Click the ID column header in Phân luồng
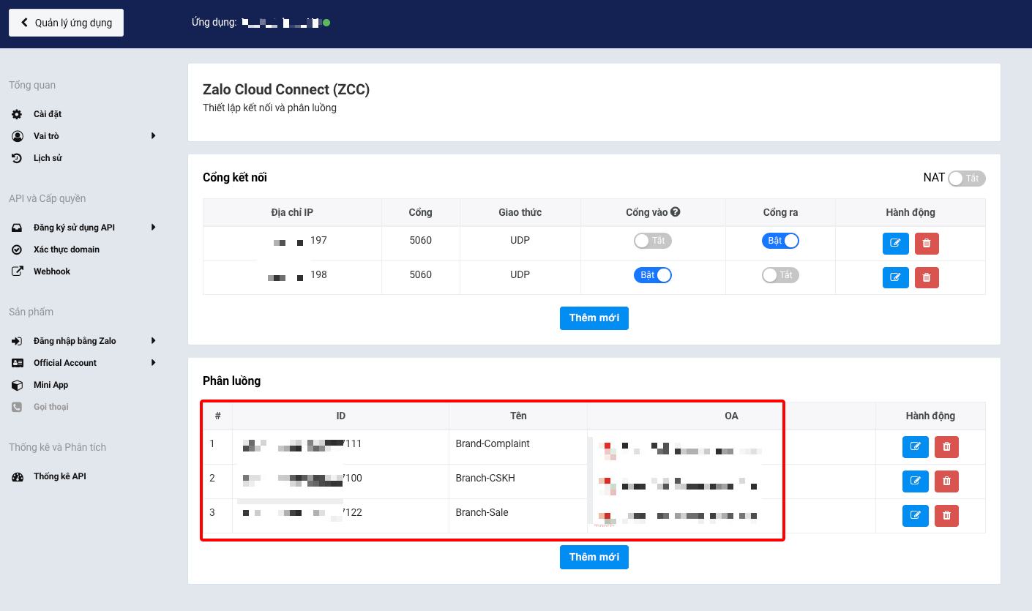Screen dimensions: 1032x611 tap(341, 416)
